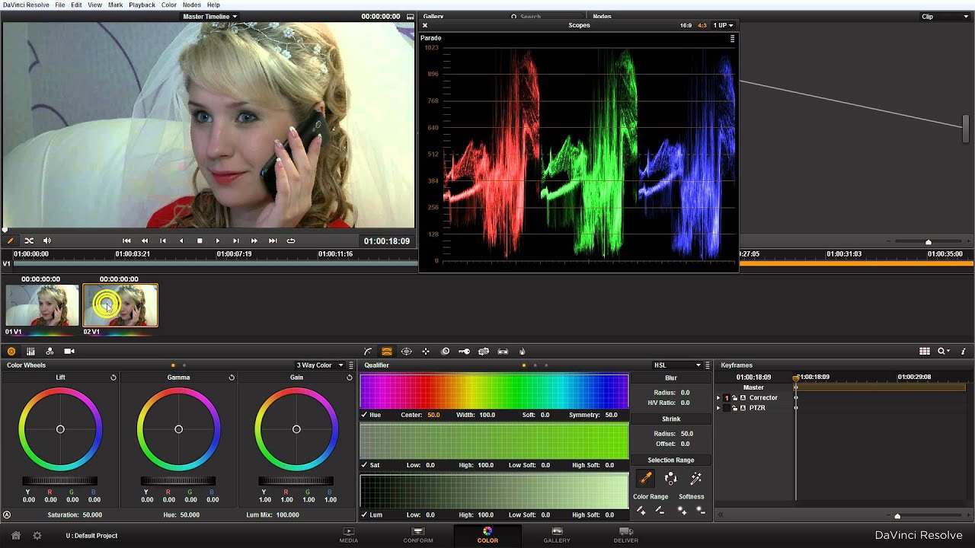Toggle auto keyframe on the Corrector track
The width and height of the screenshot is (975, 548).
(x=743, y=398)
